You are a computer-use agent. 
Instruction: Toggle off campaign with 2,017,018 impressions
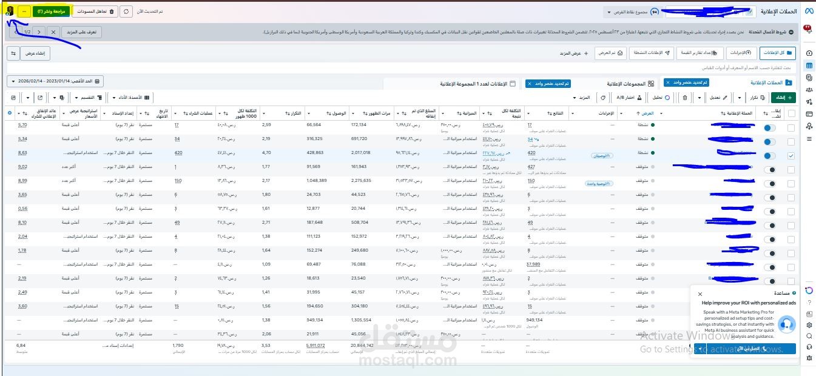click(769, 155)
